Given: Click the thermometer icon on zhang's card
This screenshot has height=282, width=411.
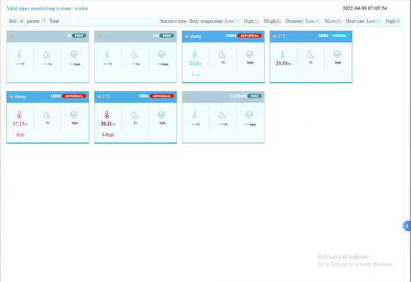Looking at the screenshot, I should coord(195,55).
